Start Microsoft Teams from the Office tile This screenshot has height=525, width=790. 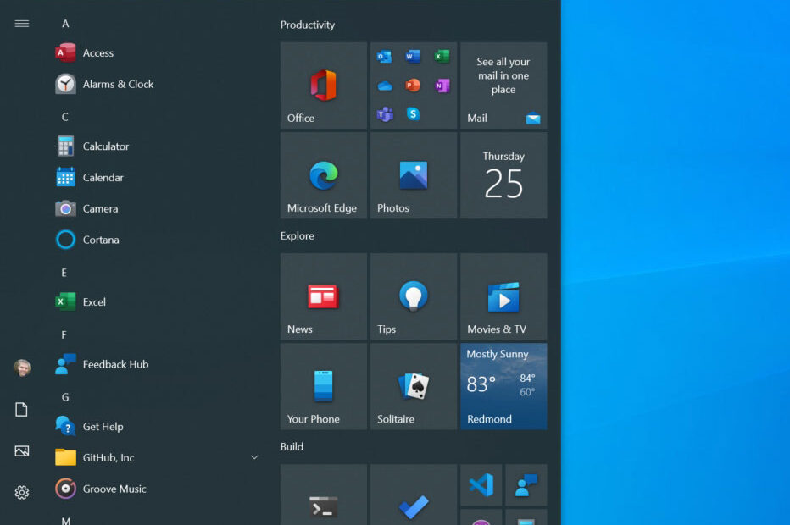pyautogui.click(x=383, y=113)
